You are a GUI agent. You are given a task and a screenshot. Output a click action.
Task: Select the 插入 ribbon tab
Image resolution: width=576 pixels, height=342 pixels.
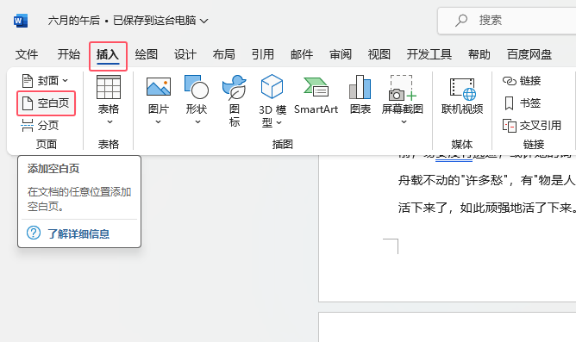tap(108, 55)
